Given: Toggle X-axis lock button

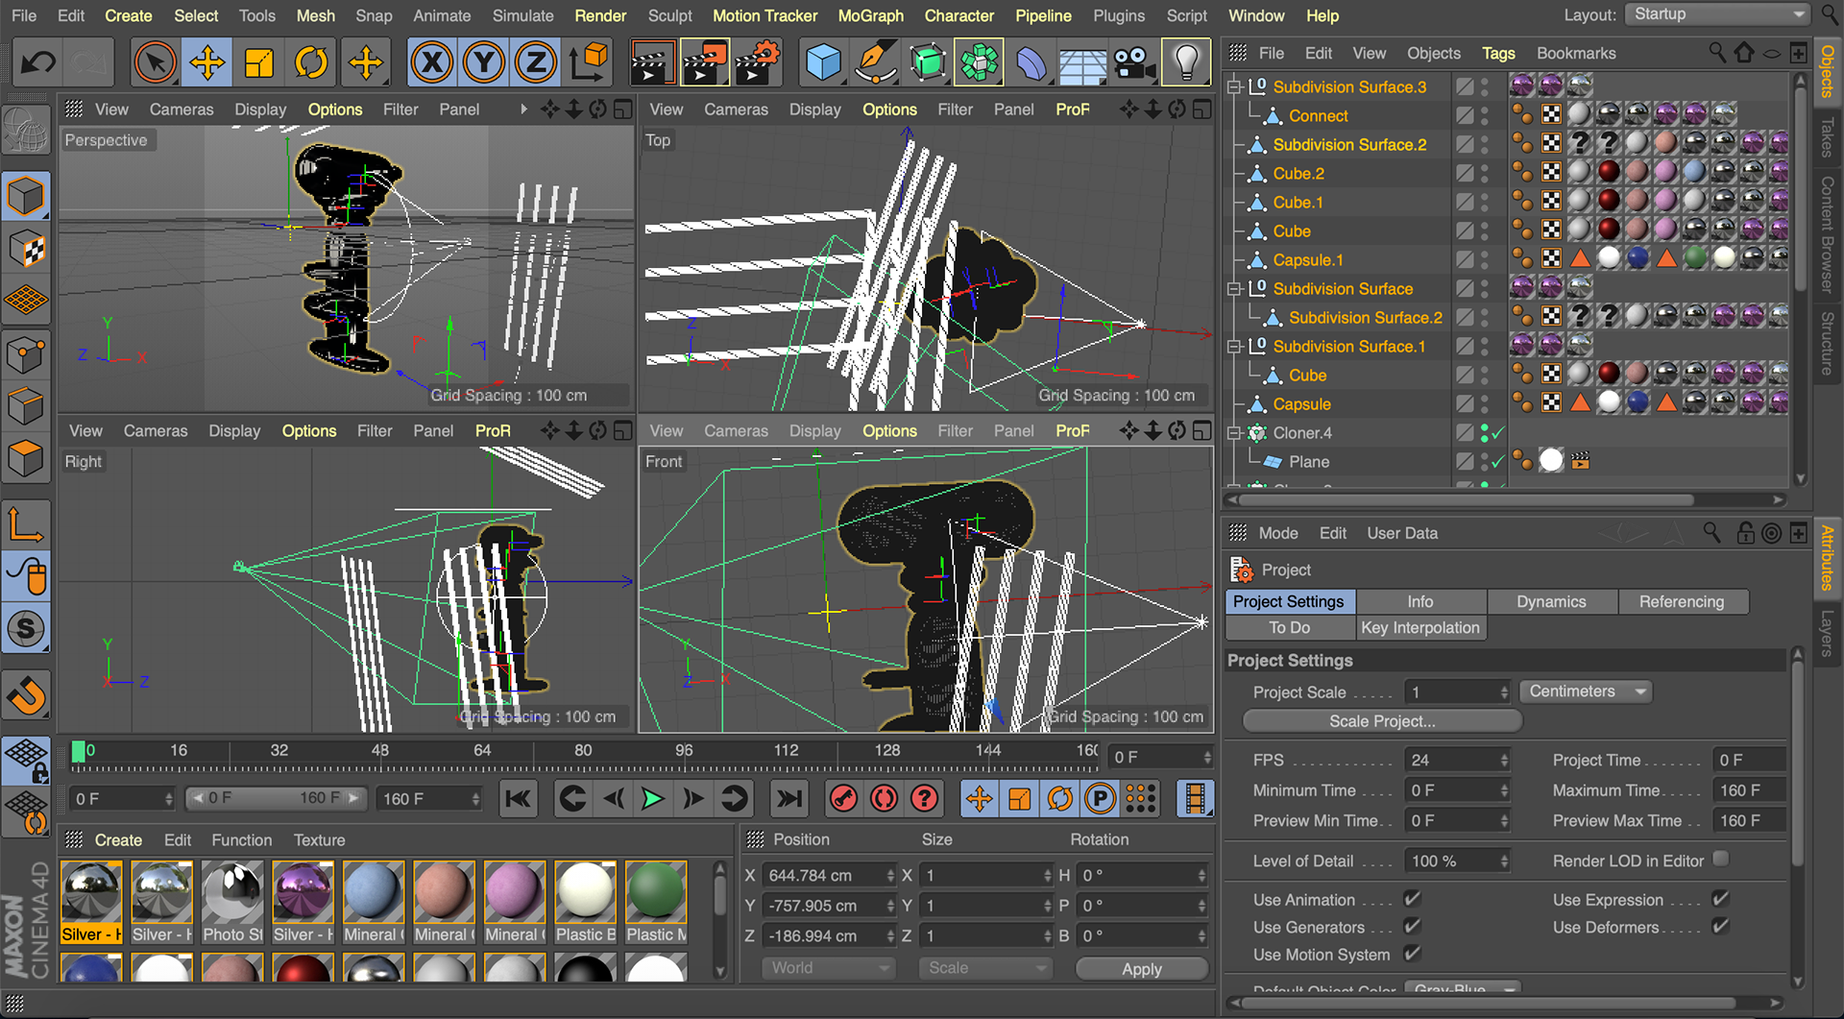Looking at the screenshot, I should [432, 63].
